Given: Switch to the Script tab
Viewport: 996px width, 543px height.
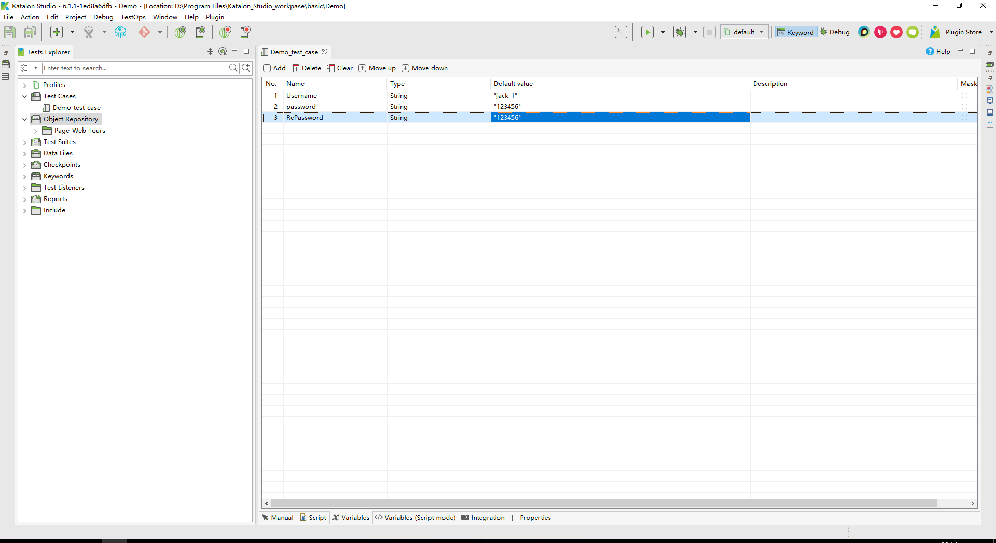Looking at the screenshot, I should point(313,518).
